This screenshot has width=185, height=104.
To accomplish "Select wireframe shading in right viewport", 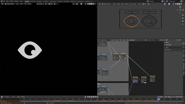I will point(176,4).
